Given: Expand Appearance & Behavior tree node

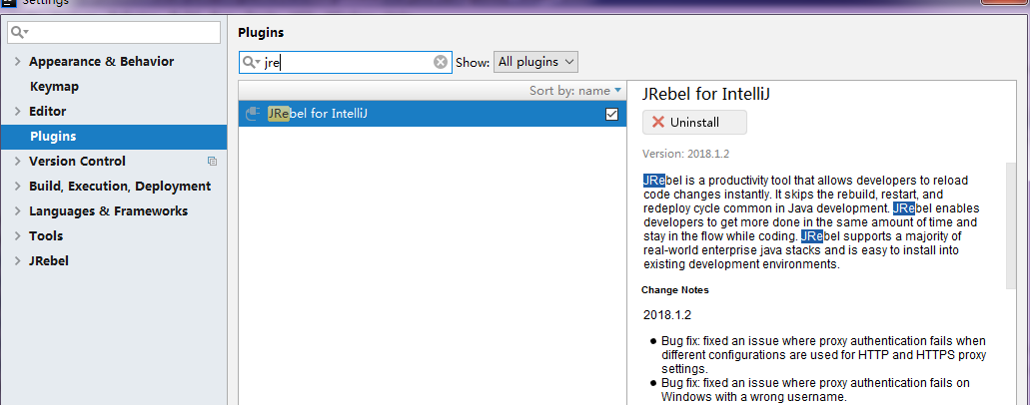Looking at the screenshot, I should click(x=18, y=62).
